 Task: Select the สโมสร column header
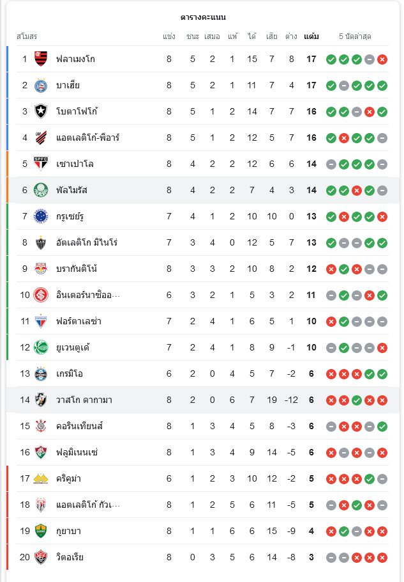click(27, 36)
